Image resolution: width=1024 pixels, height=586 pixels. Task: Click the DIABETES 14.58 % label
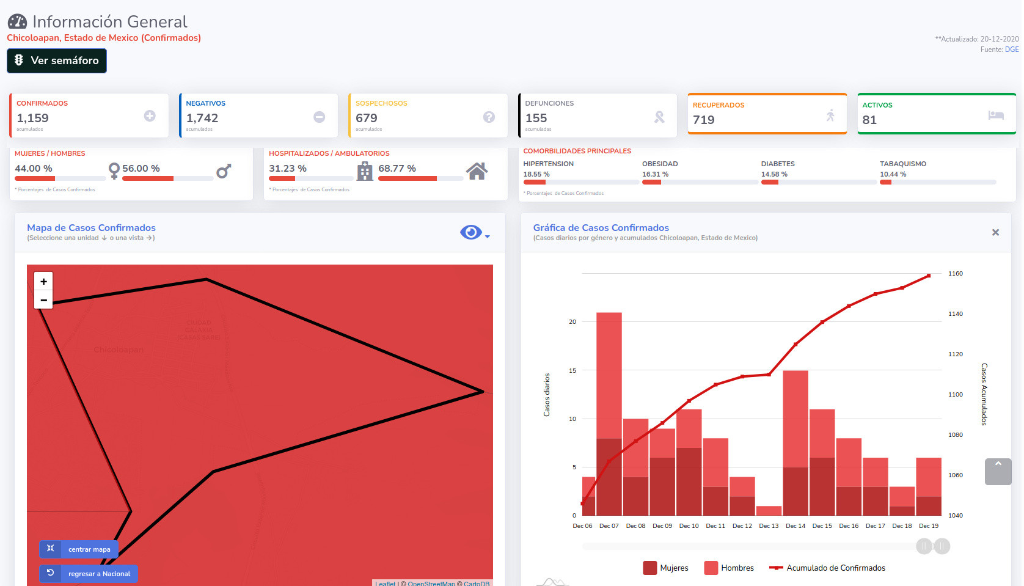(778, 169)
